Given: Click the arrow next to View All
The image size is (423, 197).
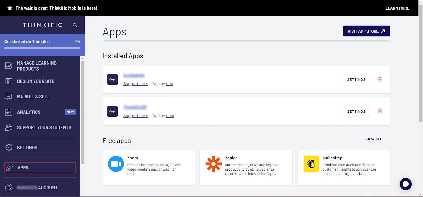Looking at the screenshot, I should (387, 139).
